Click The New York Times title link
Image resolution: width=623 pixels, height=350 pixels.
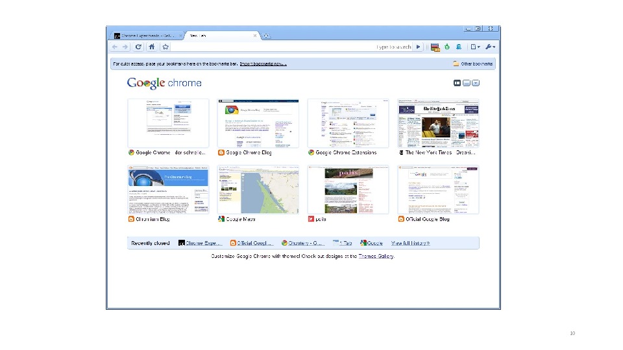tap(440, 153)
